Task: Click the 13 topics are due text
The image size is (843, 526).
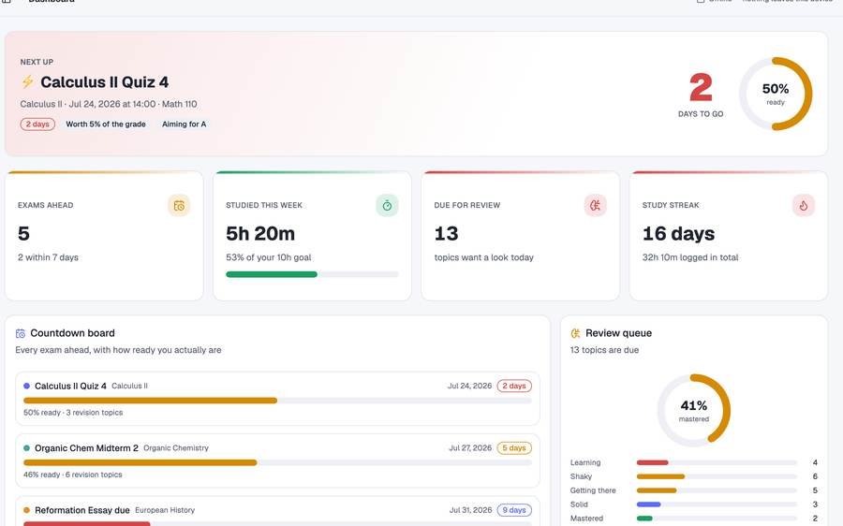Action: (x=604, y=350)
